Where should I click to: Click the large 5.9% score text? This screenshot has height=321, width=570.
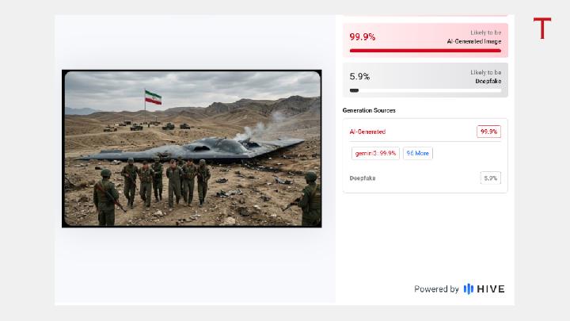359,76
